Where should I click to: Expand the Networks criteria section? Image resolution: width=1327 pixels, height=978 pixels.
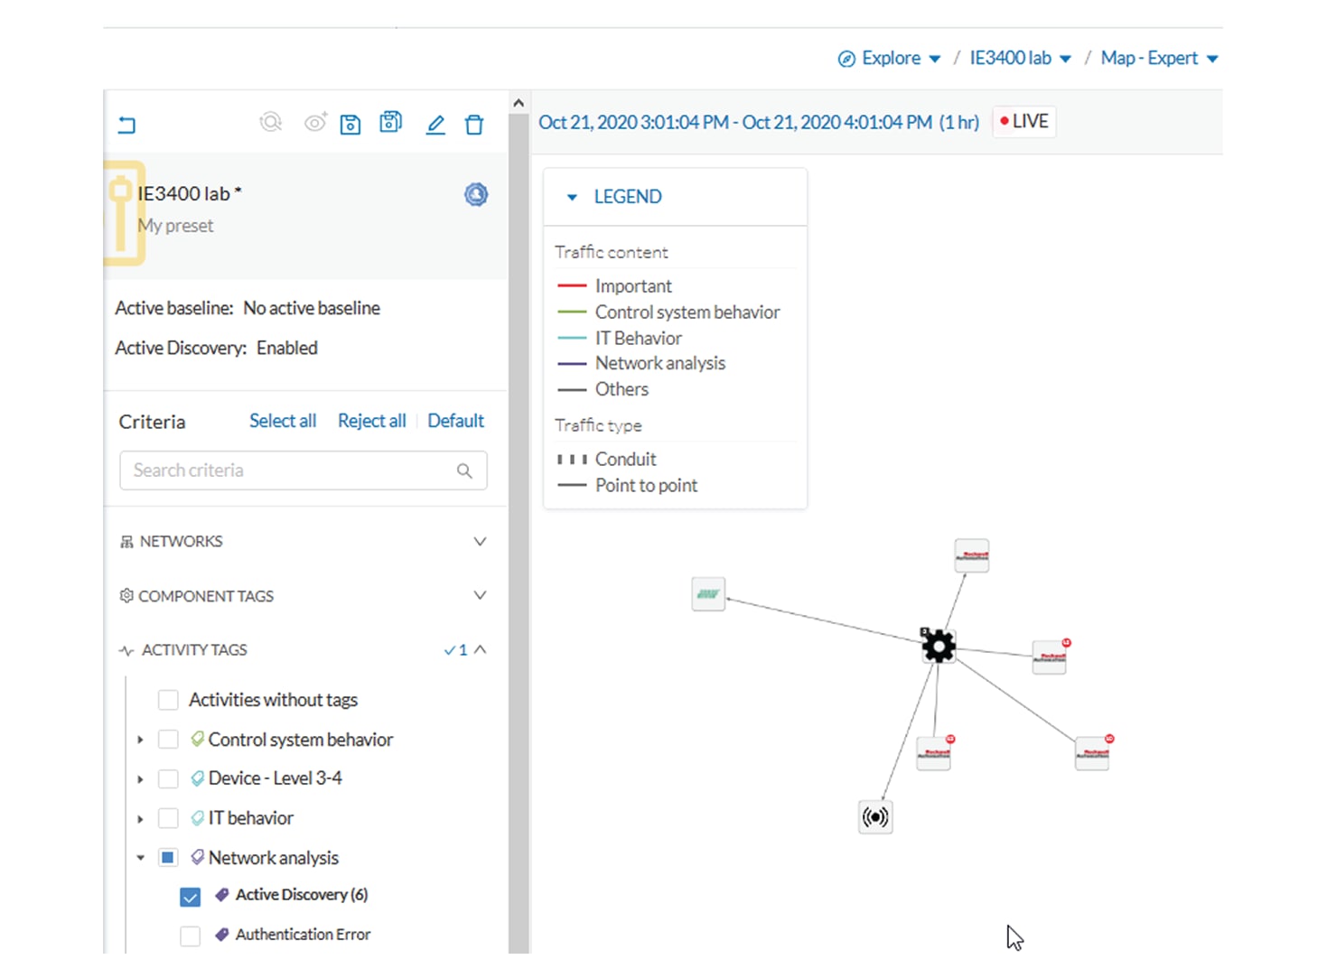pyautogui.click(x=480, y=542)
